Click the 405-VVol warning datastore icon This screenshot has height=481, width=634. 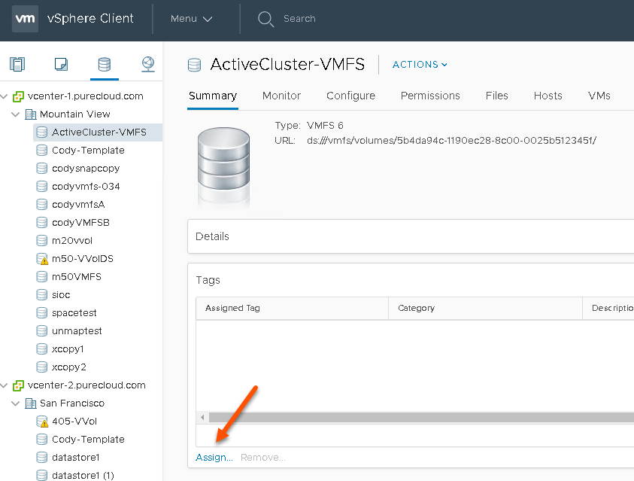42,422
